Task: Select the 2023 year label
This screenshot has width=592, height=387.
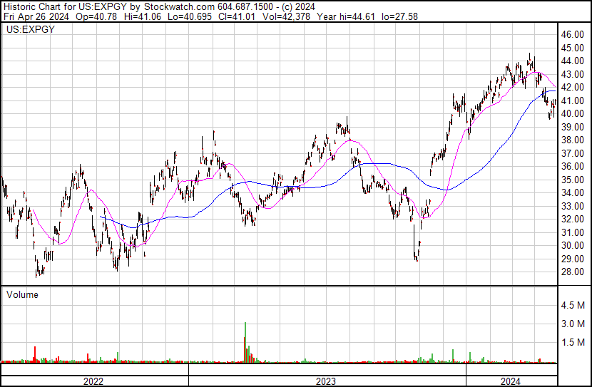Action: [x=325, y=381]
